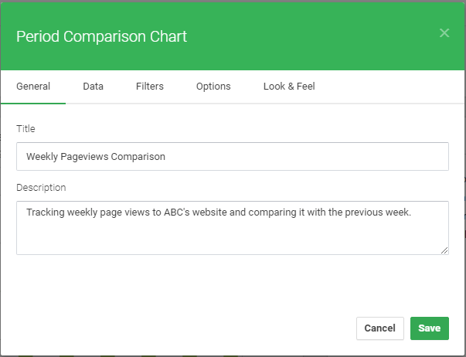Focus the Title input field
This screenshot has width=466, height=357.
tap(232, 156)
